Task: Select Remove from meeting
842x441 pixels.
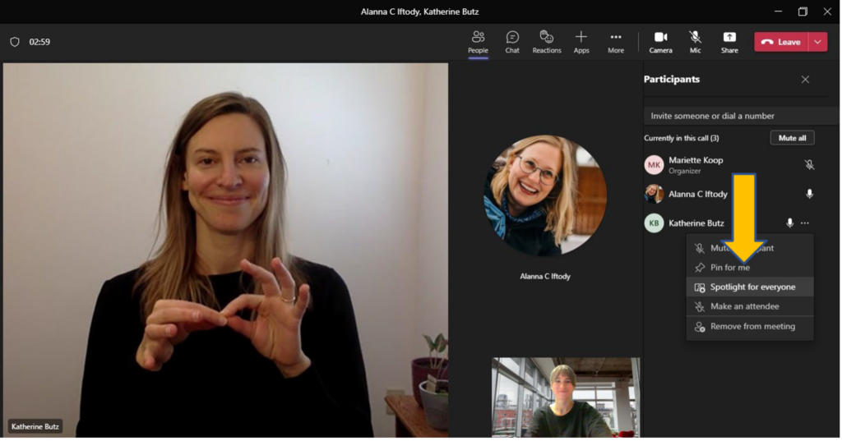Action: (752, 326)
